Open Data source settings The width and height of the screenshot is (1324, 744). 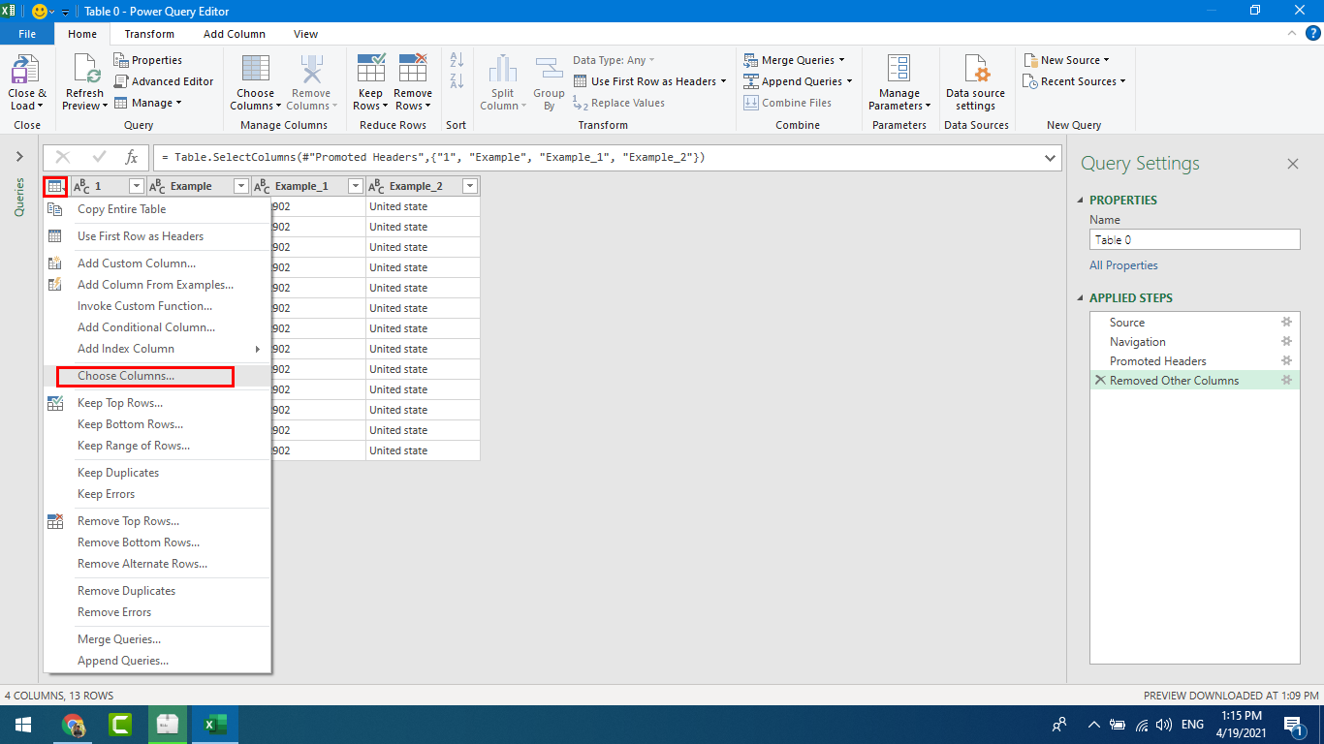975,72
